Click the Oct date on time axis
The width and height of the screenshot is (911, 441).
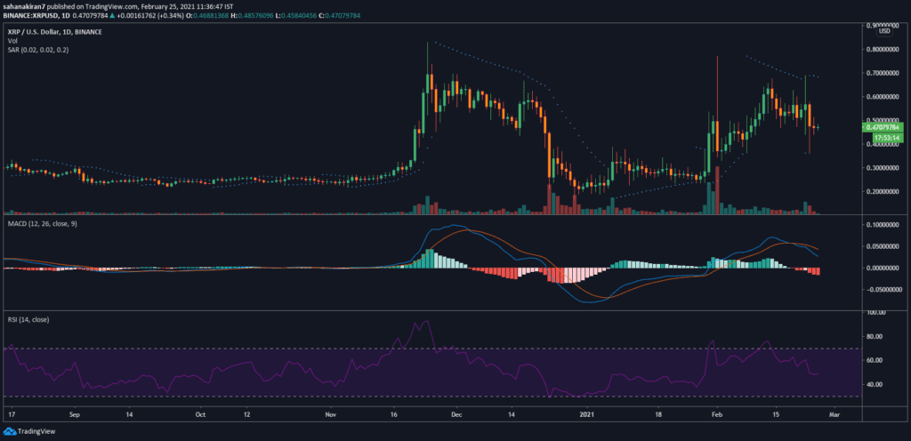200,415
